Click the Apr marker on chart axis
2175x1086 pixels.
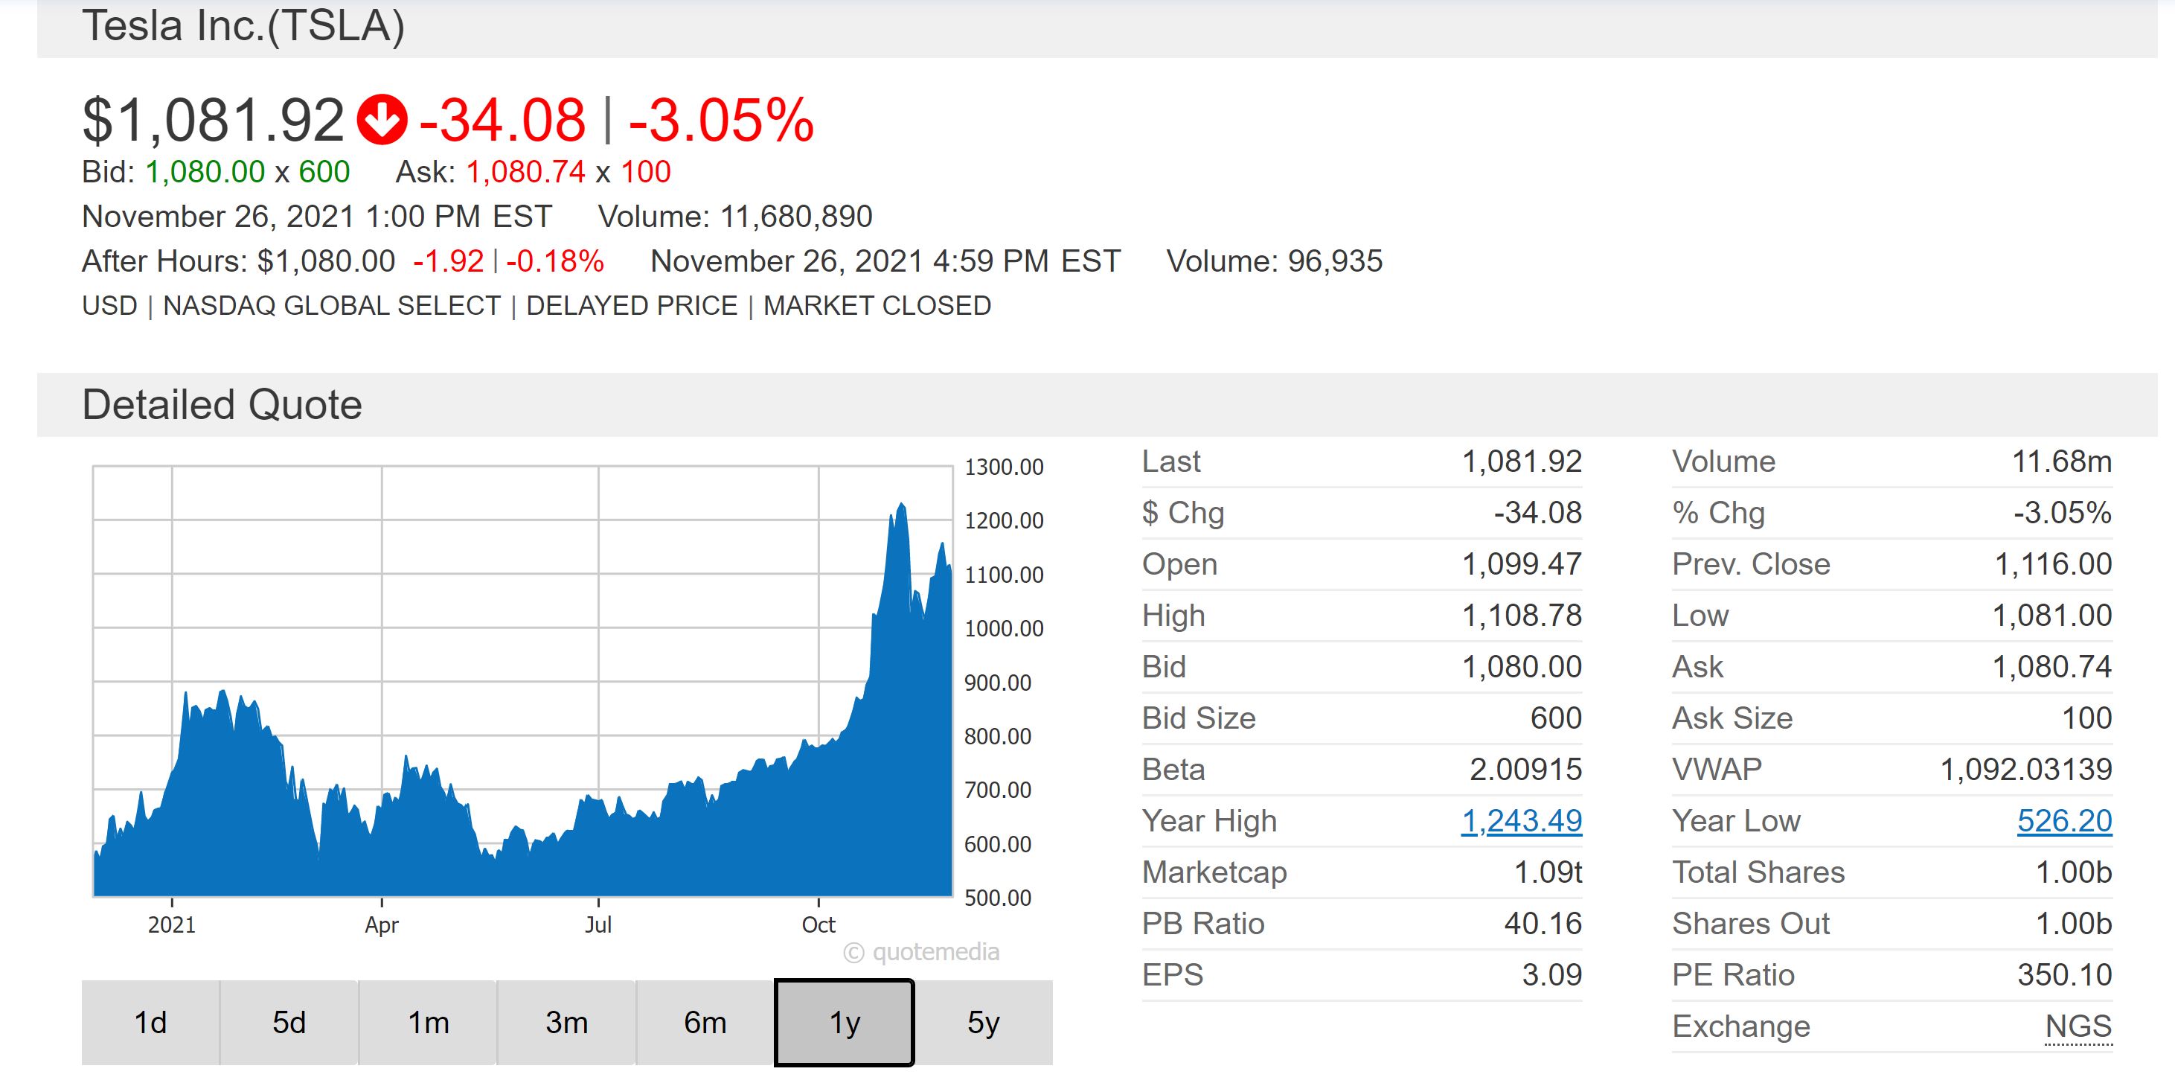click(382, 924)
